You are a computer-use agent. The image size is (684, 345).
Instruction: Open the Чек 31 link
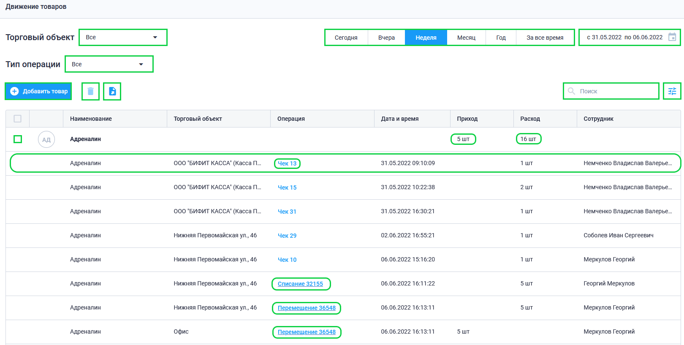point(287,212)
